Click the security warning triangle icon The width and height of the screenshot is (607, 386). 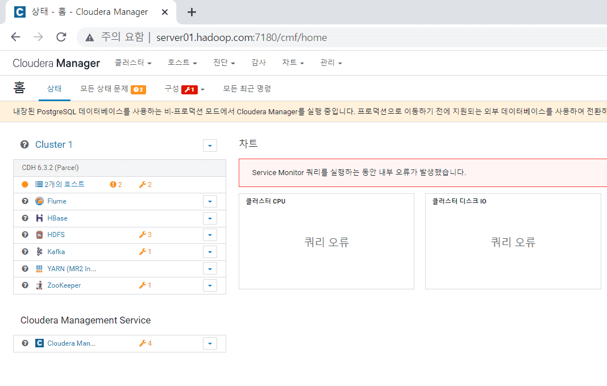[89, 38]
